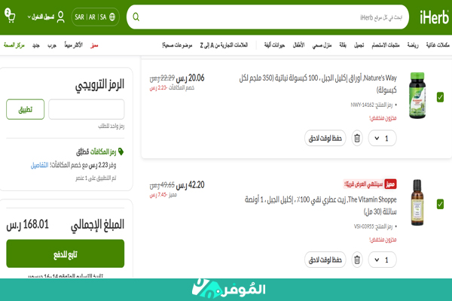Click the promo code input field
The width and height of the screenshot is (452, 301).
(87, 109)
